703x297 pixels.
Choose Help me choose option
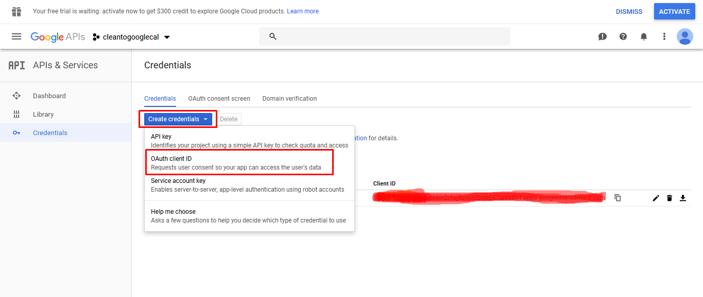249,216
